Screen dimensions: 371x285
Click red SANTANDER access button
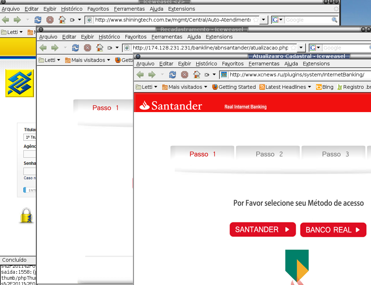(x=263, y=229)
